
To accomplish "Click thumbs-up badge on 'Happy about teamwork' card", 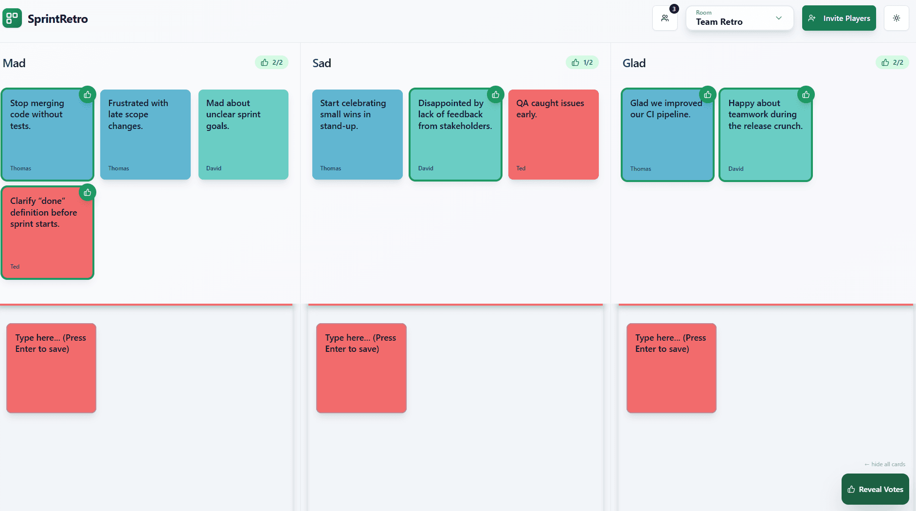I will coord(806,95).
